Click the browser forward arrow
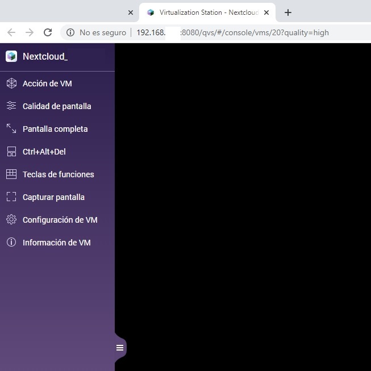Image resolution: width=371 pixels, height=371 pixels. (30, 32)
